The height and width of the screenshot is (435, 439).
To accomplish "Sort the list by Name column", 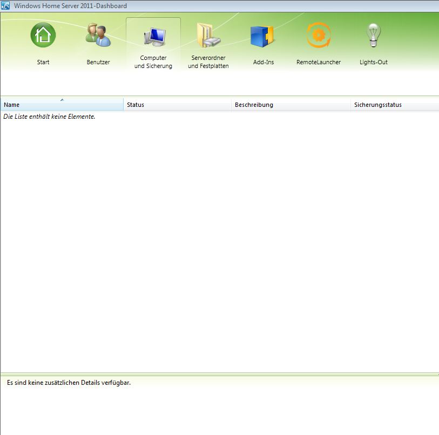I will tap(62, 104).
